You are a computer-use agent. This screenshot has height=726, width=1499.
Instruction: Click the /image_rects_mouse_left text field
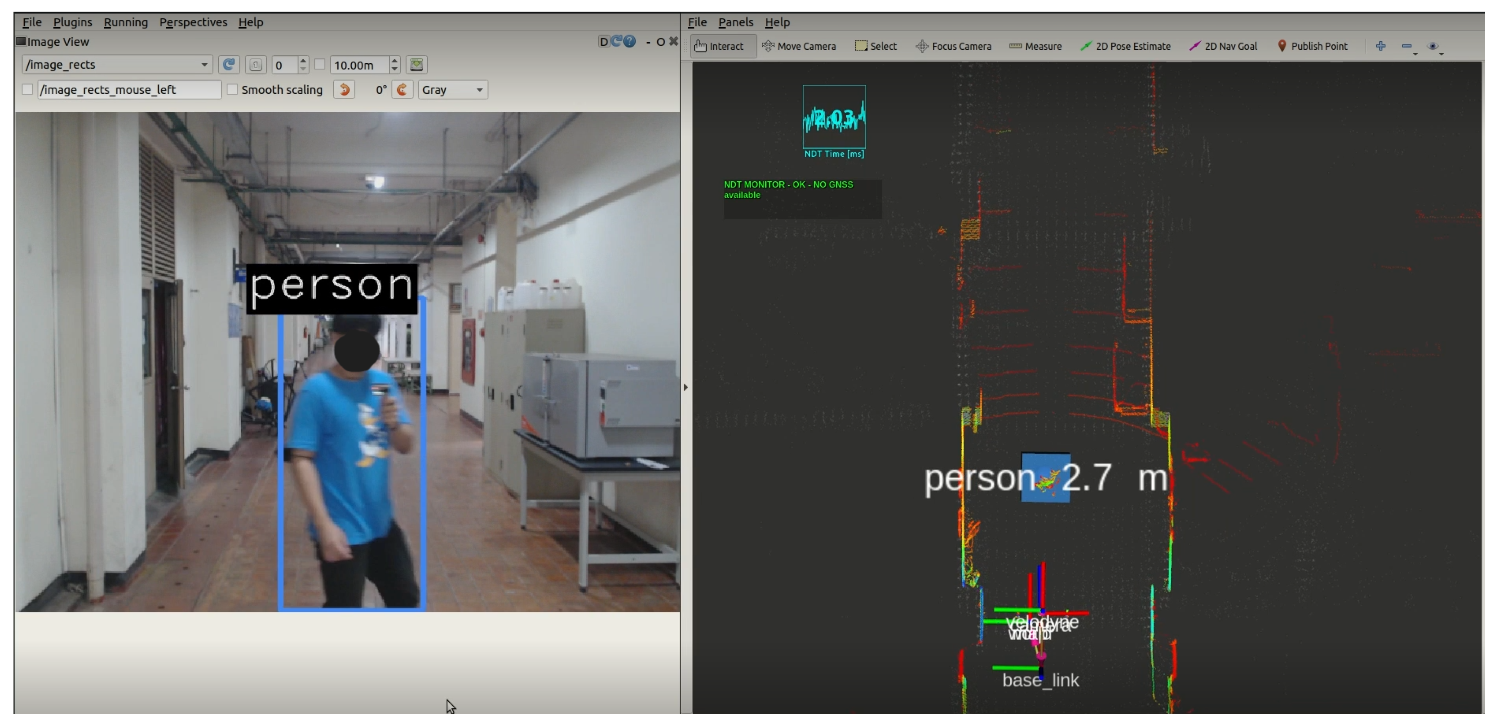(128, 89)
